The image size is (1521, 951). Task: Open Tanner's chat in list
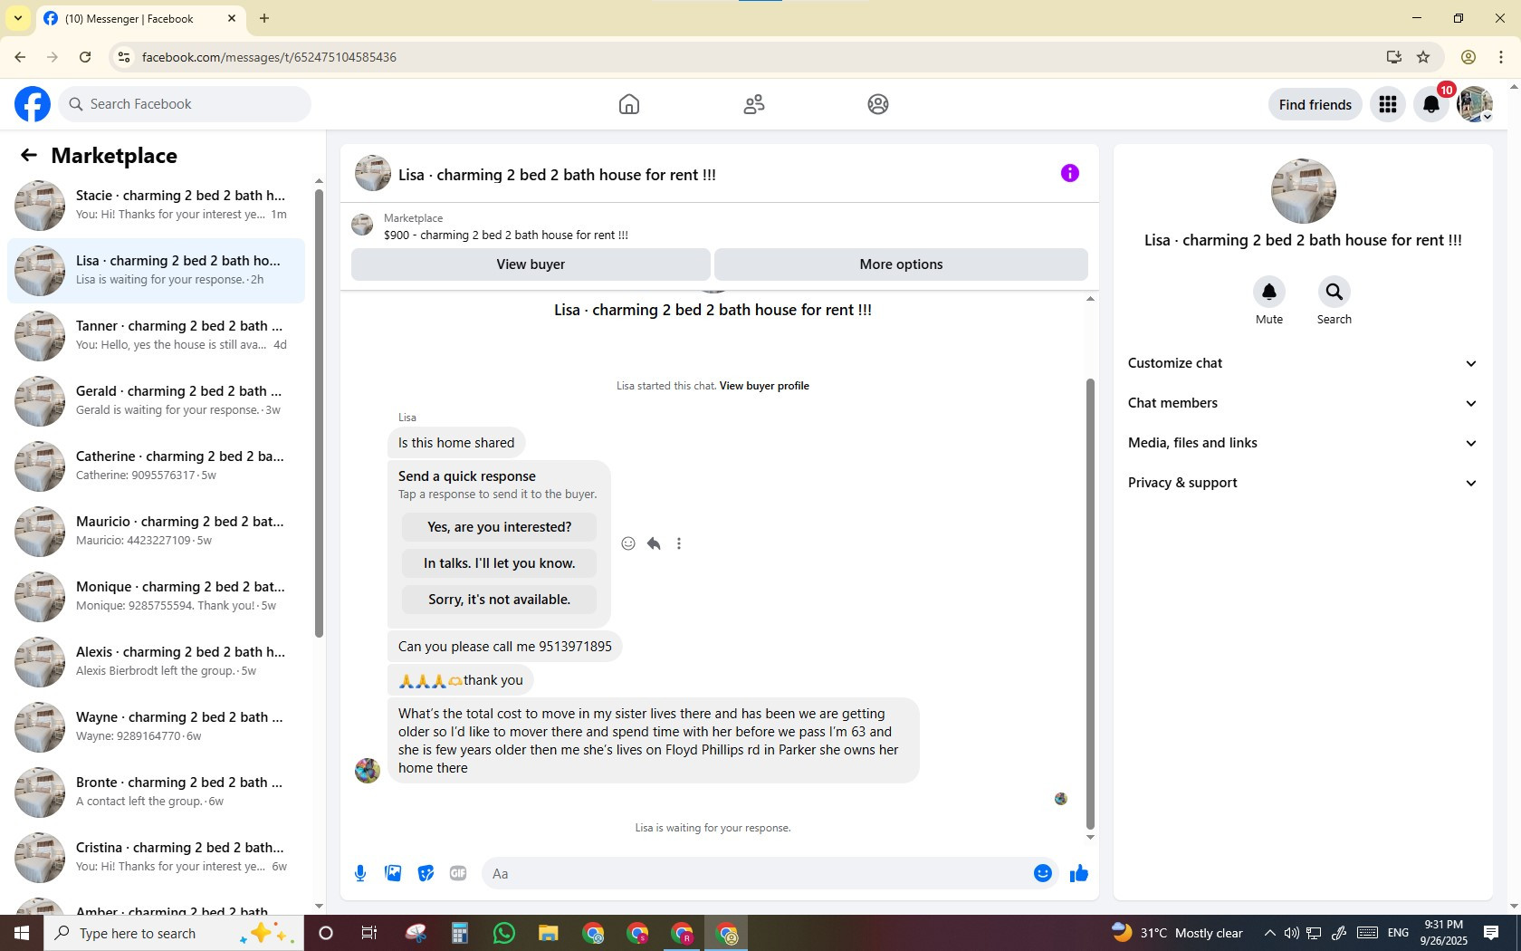click(x=156, y=335)
